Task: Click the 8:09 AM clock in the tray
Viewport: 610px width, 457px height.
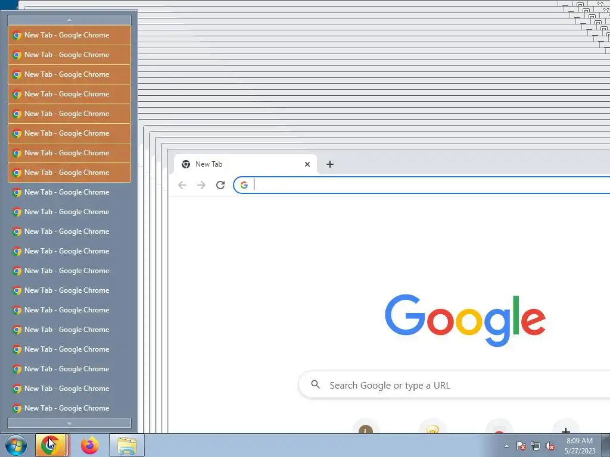Action: tap(580, 441)
